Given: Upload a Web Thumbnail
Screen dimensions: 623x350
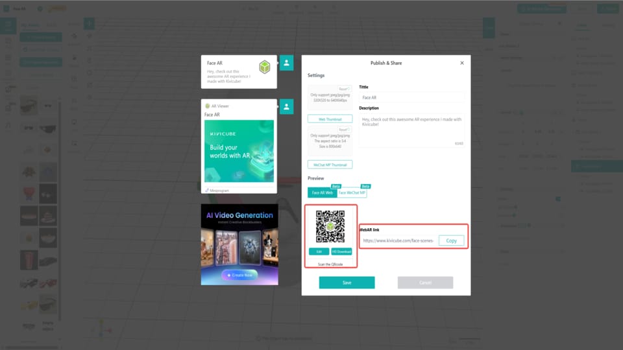Looking at the screenshot, I should click(330, 119).
